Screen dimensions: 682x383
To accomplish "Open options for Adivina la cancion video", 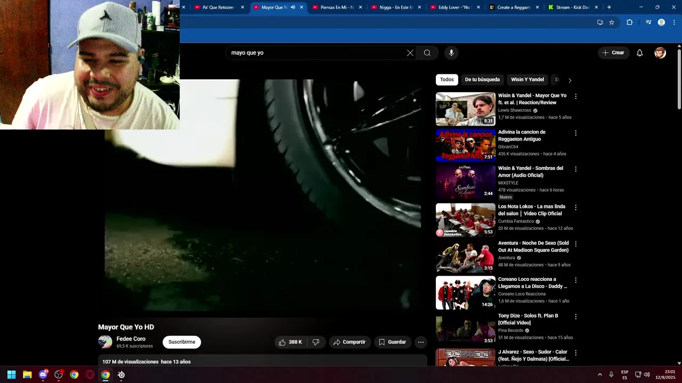I will [x=575, y=133].
